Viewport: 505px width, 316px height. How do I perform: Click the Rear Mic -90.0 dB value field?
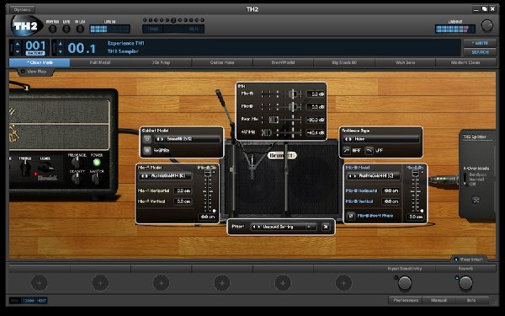click(316, 120)
